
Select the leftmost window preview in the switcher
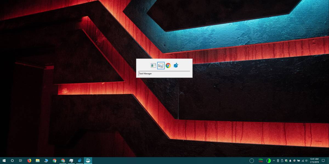(153, 65)
